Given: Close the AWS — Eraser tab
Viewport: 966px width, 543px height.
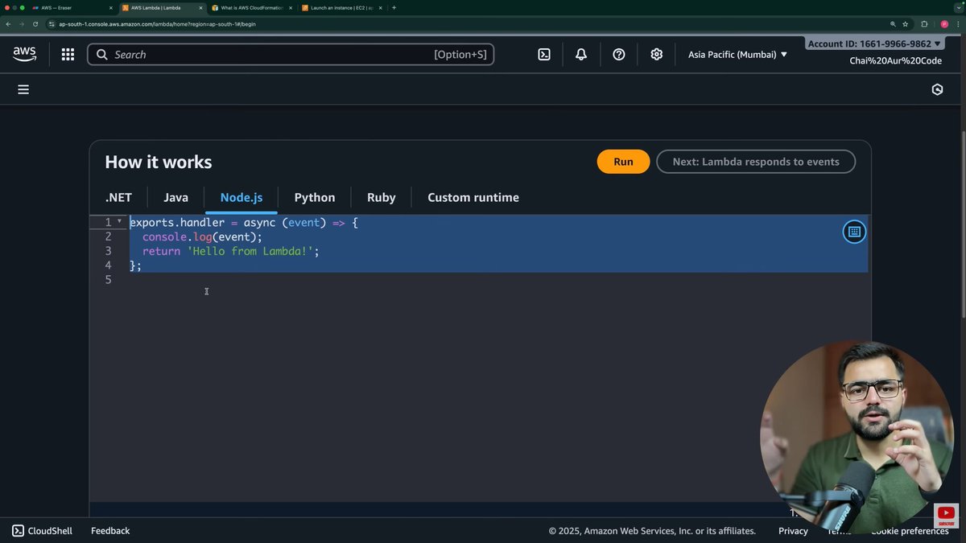Looking at the screenshot, I should 110,8.
